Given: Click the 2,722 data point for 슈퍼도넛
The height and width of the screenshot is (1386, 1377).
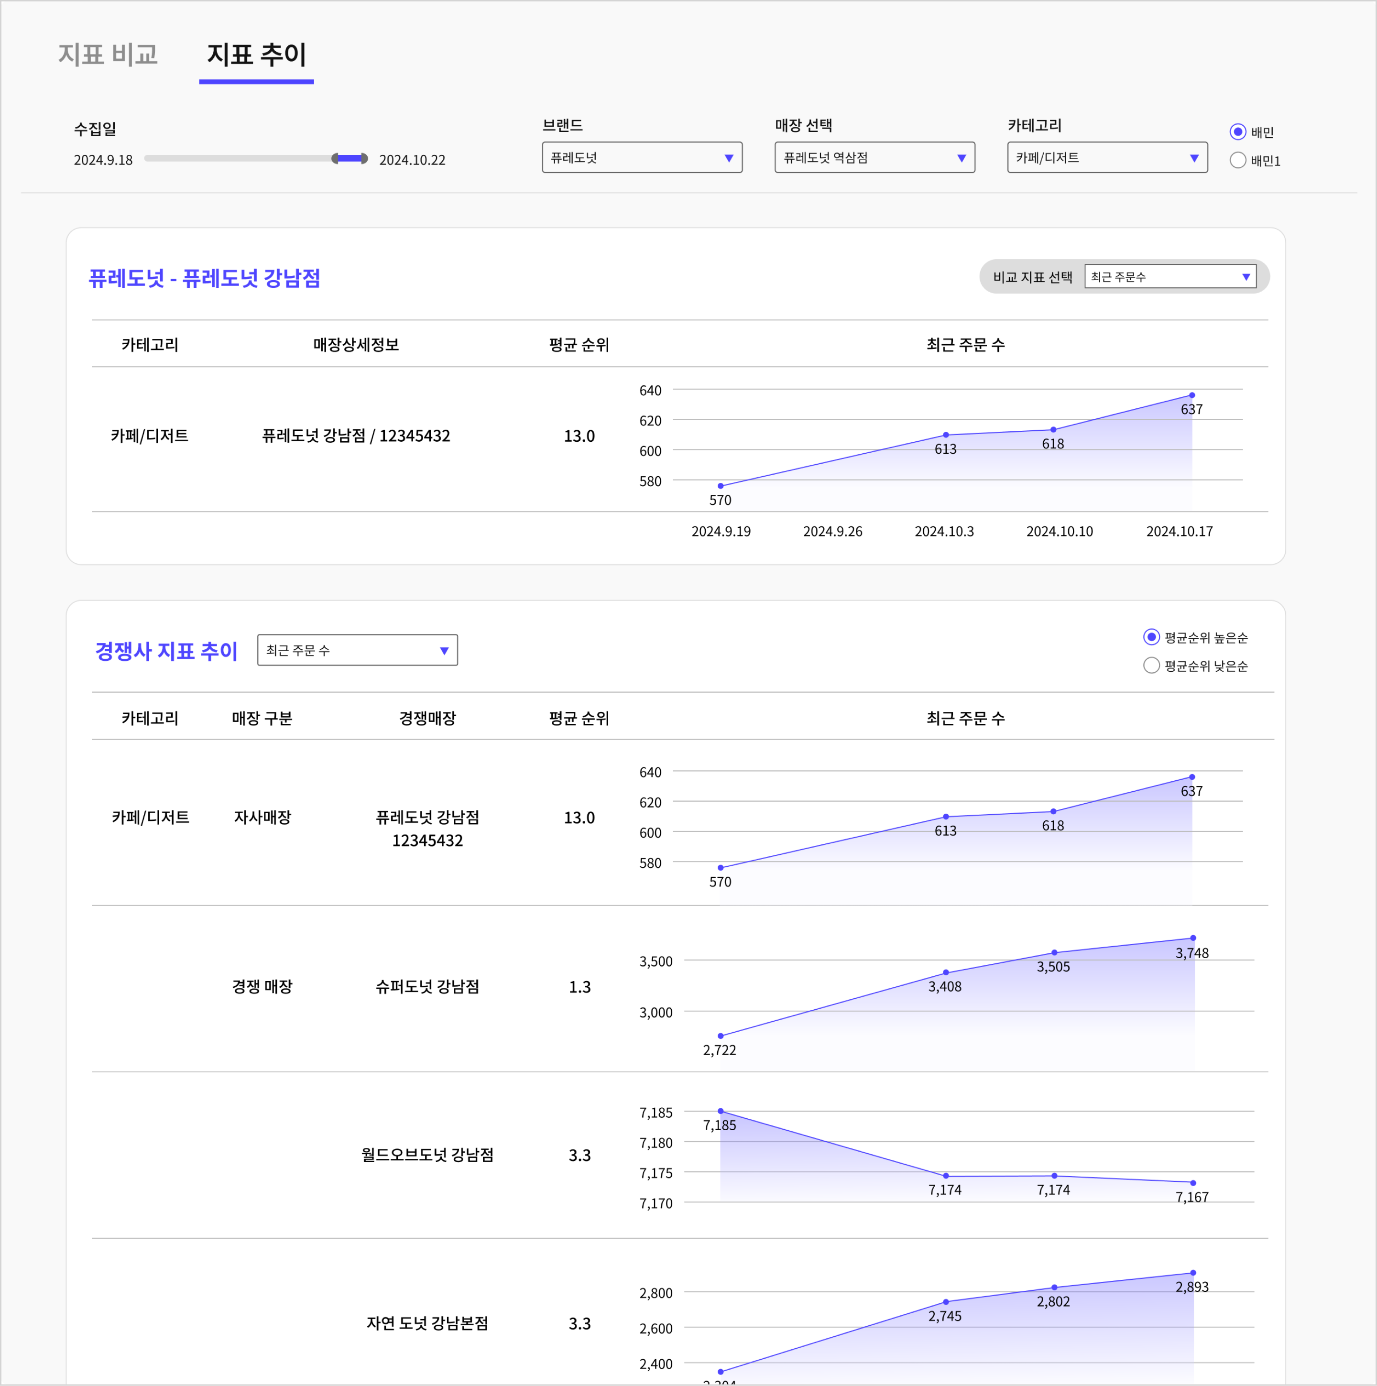Looking at the screenshot, I should click(x=721, y=1036).
